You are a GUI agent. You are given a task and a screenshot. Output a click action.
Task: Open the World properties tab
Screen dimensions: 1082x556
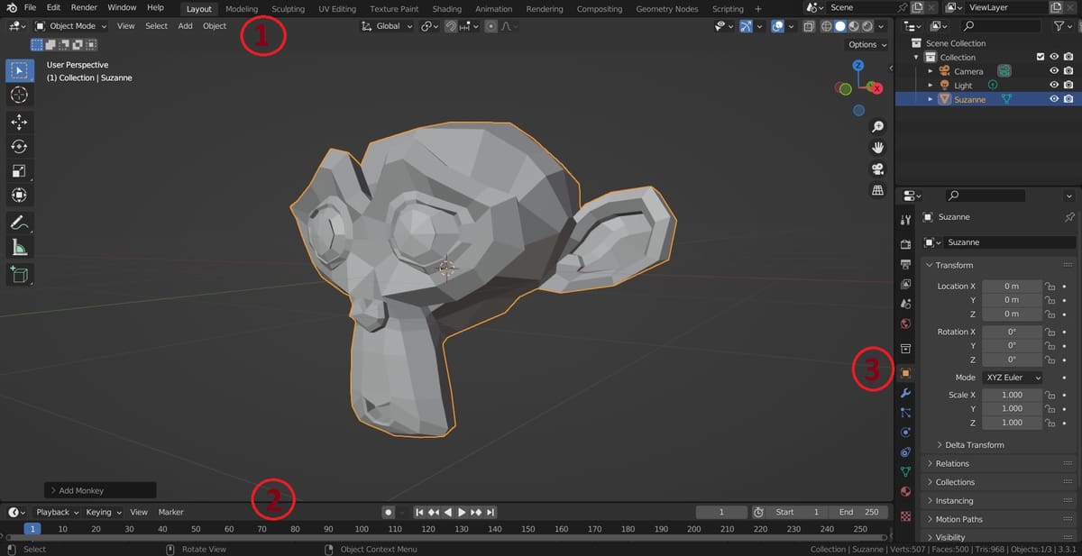905,324
